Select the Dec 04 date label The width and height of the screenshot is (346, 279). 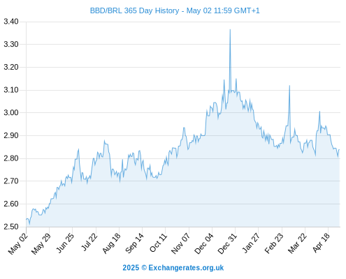pos(204,243)
